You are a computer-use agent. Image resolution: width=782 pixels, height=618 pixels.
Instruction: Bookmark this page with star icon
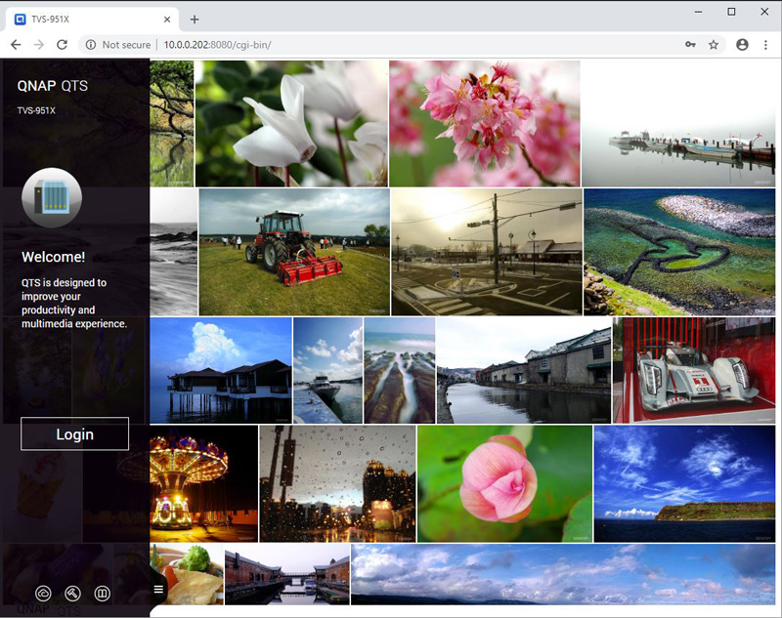click(x=714, y=45)
